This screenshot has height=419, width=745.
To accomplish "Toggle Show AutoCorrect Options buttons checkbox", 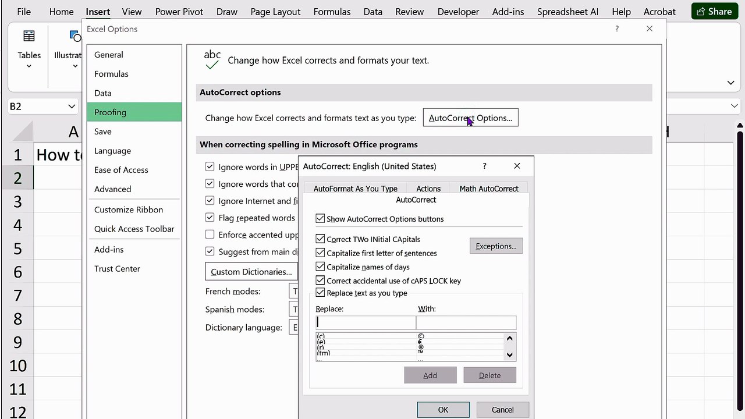I will (320, 219).
